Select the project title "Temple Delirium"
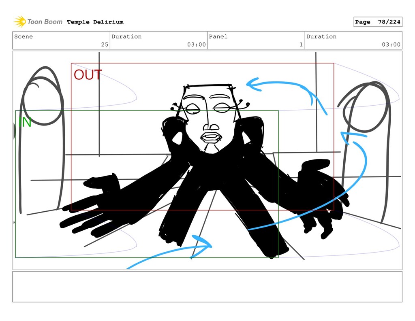Image resolution: width=415 pixels, height=321 pixels. pos(95,22)
